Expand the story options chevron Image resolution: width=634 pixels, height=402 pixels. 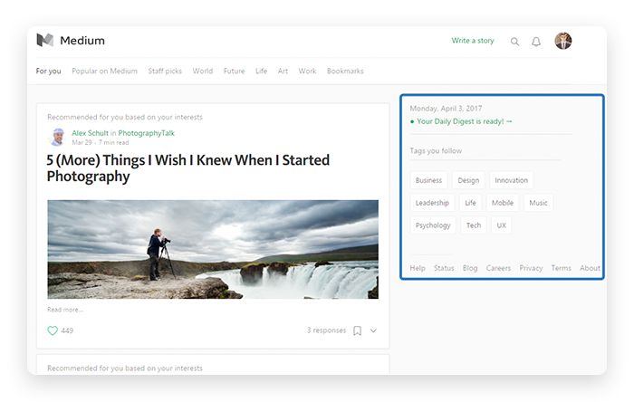click(x=373, y=330)
